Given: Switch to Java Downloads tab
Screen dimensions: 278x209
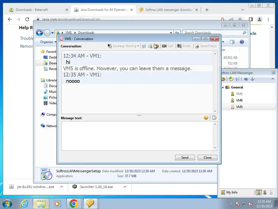Looking at the screenshot, I should [104, 10].
